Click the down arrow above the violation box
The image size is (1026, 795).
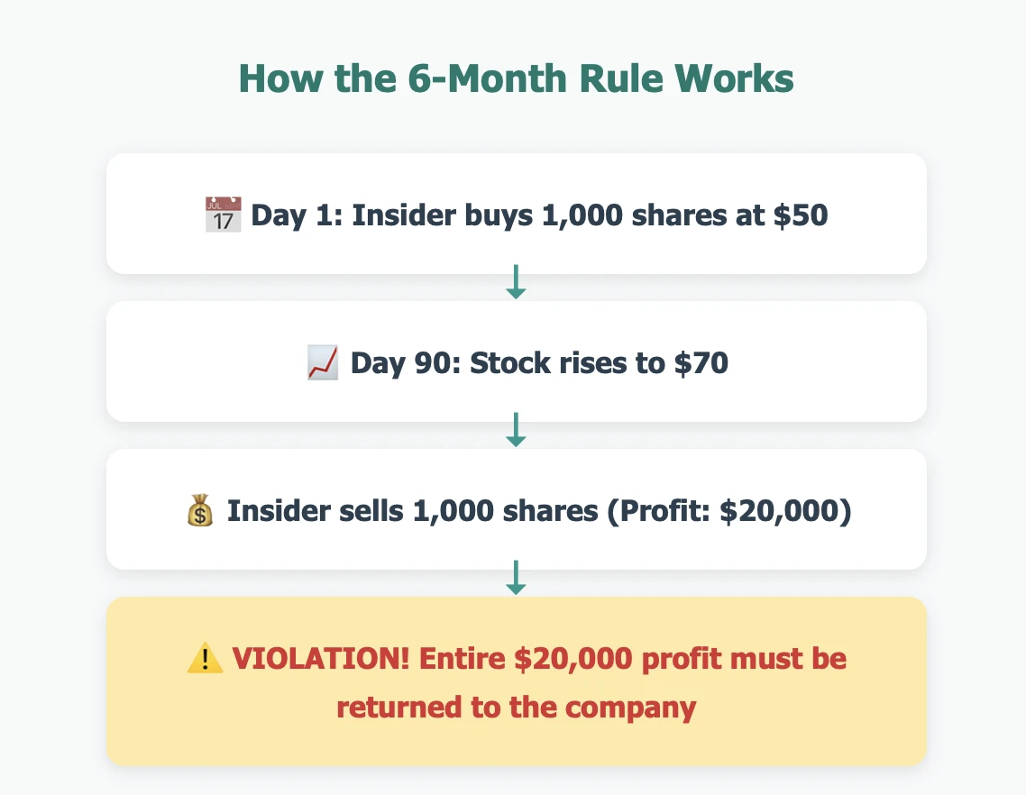tap(516, 579)
